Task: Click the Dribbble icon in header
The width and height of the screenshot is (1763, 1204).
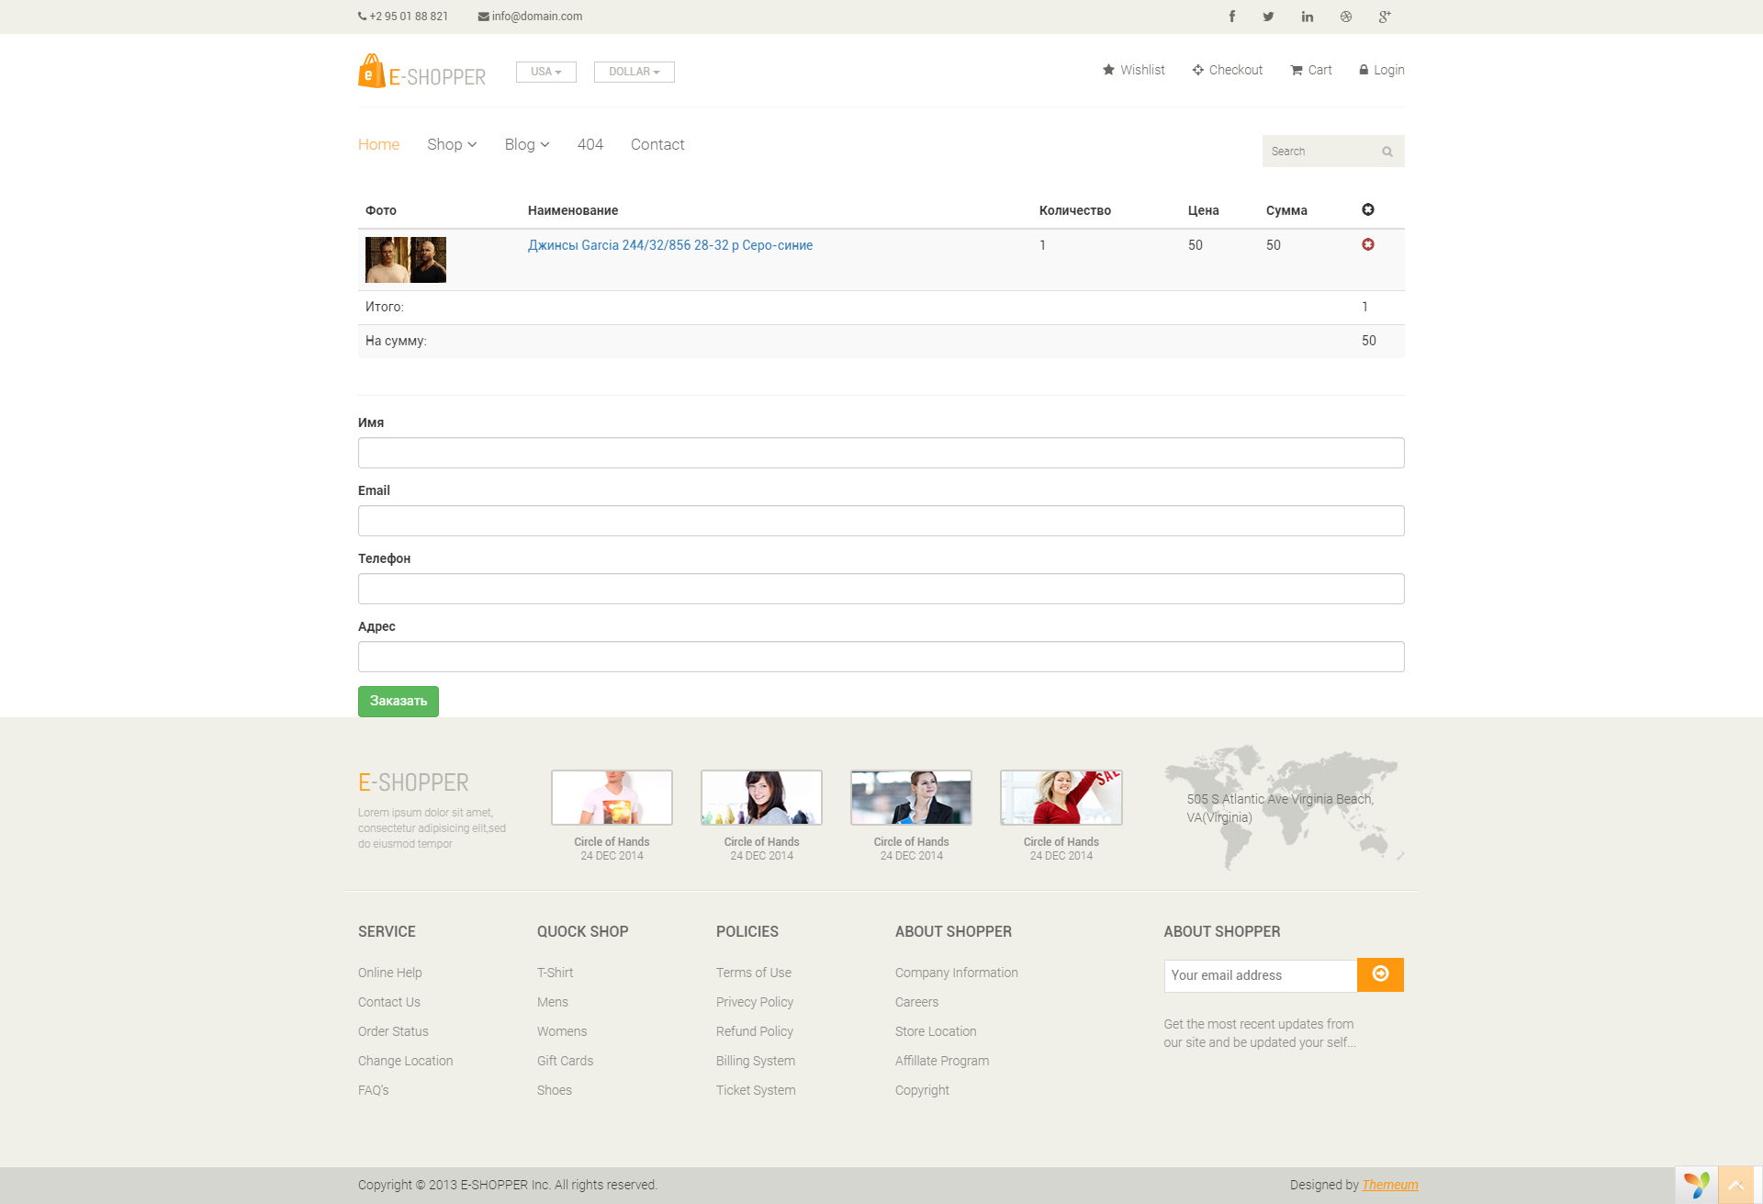Action: point(1345,17)
